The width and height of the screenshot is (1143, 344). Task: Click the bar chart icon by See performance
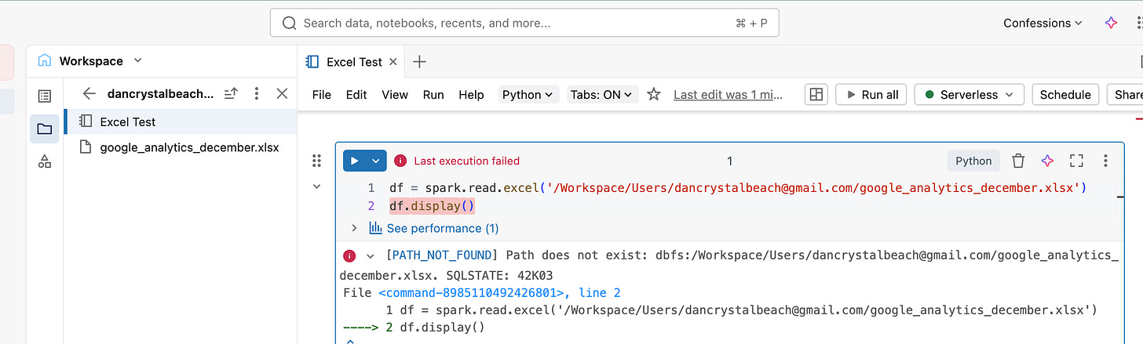375,228
